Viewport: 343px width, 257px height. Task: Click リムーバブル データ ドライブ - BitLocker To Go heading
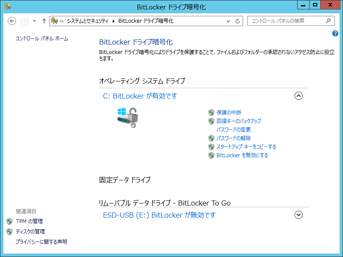click(165, 203)
